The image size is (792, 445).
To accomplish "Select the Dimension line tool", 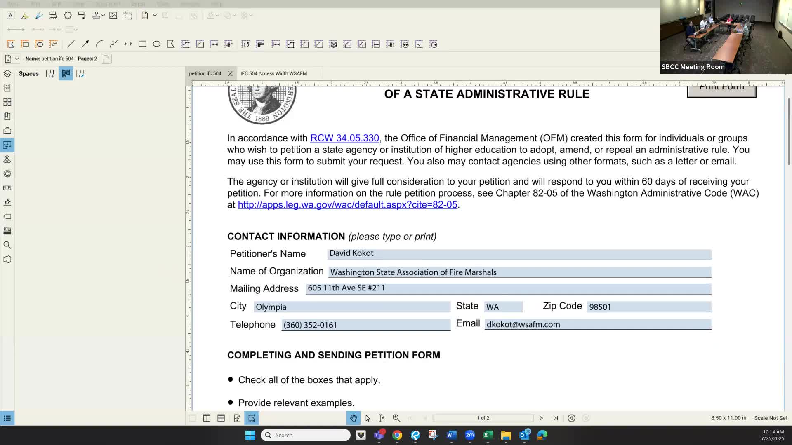I will (x=128, y=44).
